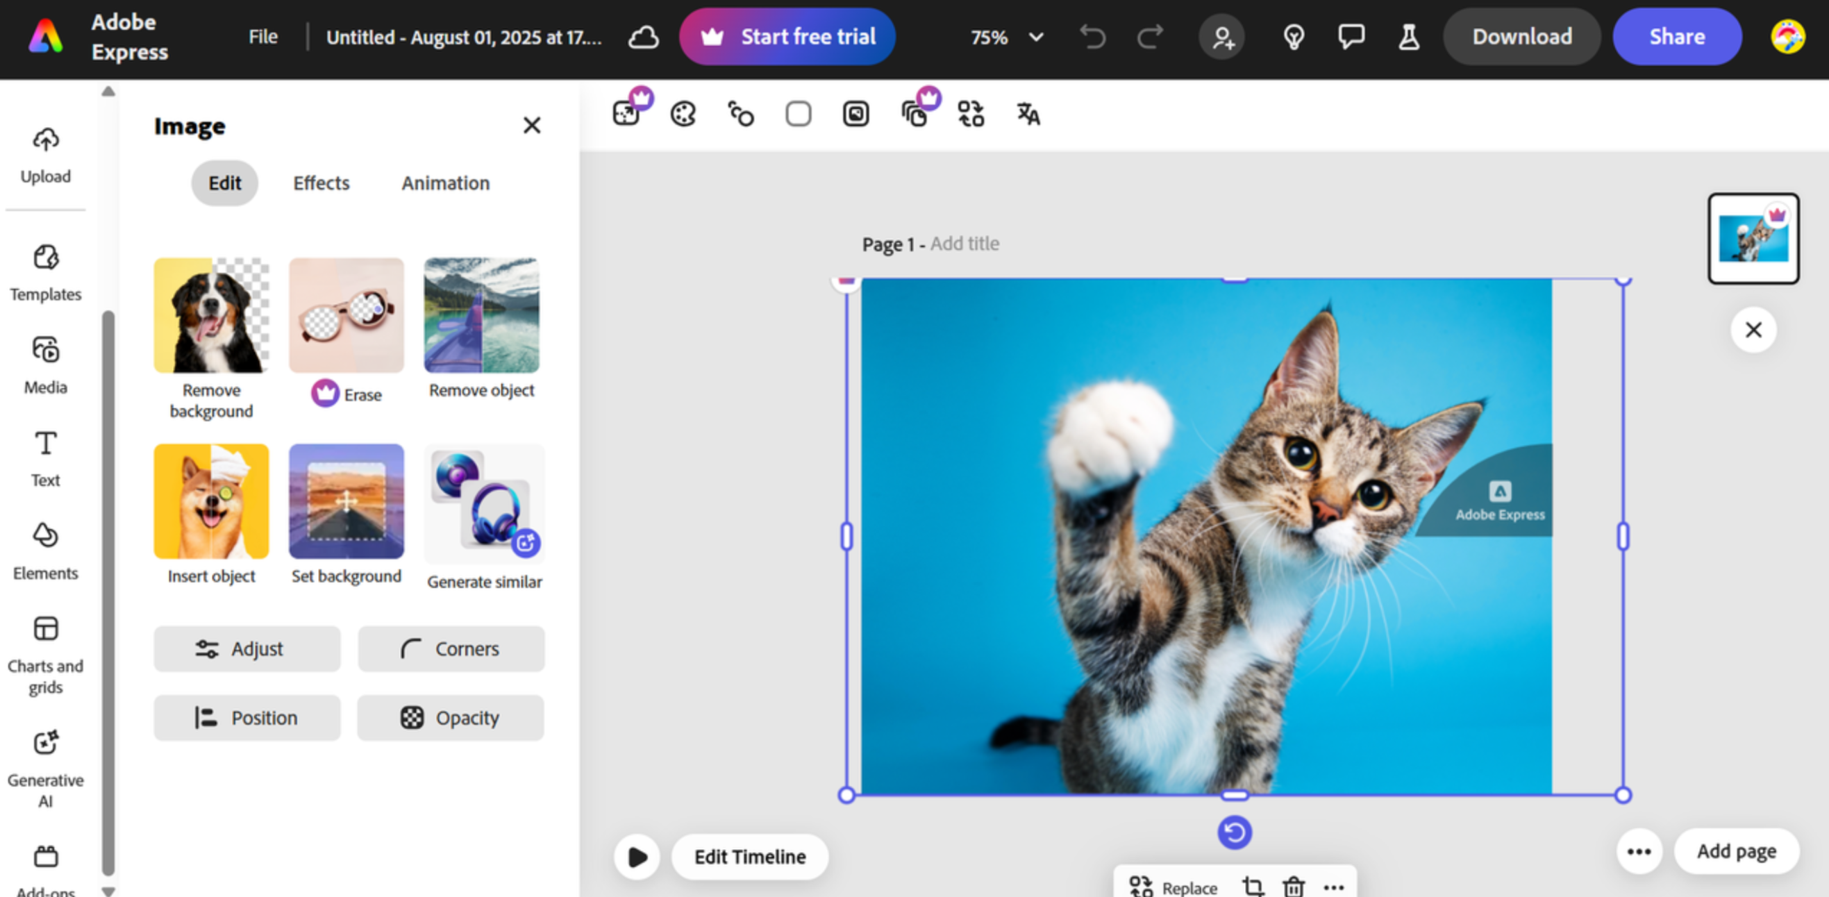Select the page thumbnail on the right

1753,238
